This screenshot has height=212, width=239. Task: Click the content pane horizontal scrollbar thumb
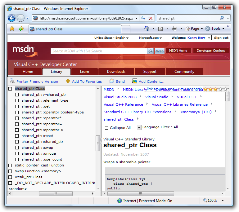(x=141, y=193)
